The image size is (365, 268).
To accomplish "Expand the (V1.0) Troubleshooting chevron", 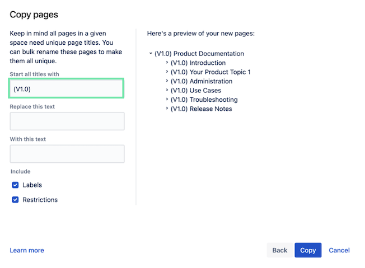I will pyautogui.click(x=167, y=100).
